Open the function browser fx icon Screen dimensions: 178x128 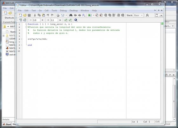click(147, 15)
